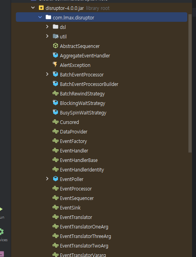Image resolution: width=196 pixels, height=257 pixels.
Task: Select BatchEventProcessorBuilder class name
Action: coord(89,84)
